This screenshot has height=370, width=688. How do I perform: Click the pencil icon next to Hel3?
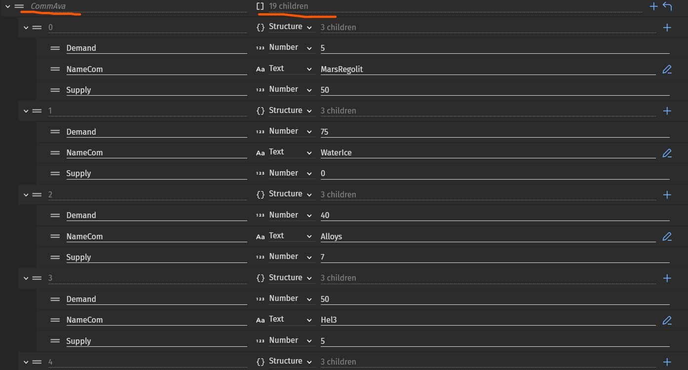667,320
